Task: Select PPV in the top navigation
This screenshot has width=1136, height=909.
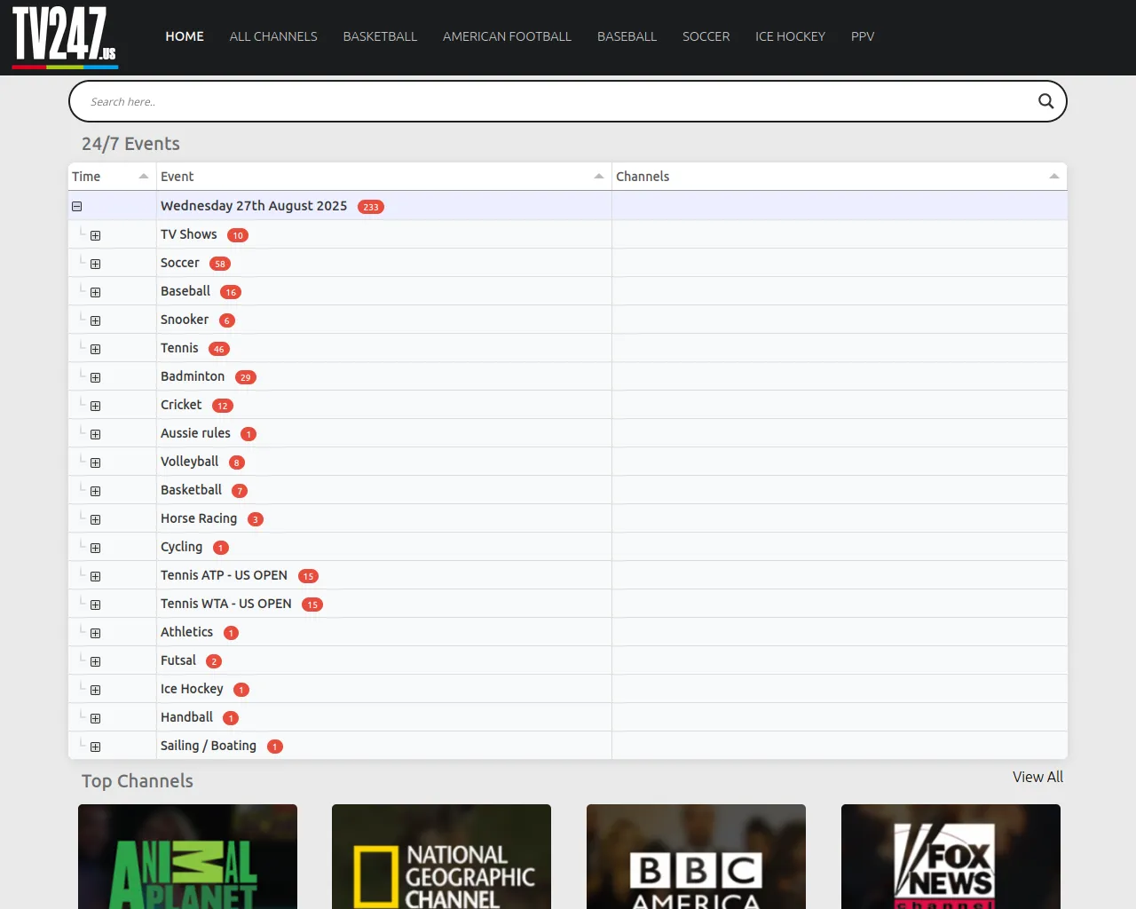Action: [x=862, y=36]
